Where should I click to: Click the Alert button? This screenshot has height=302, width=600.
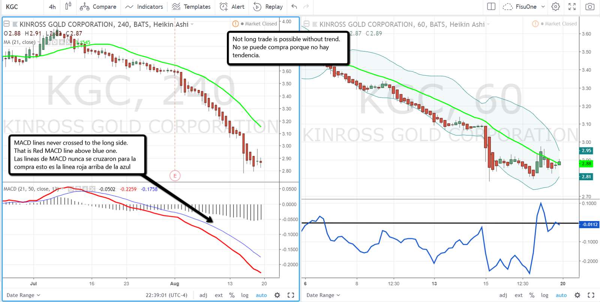click(x=232, y=7)
